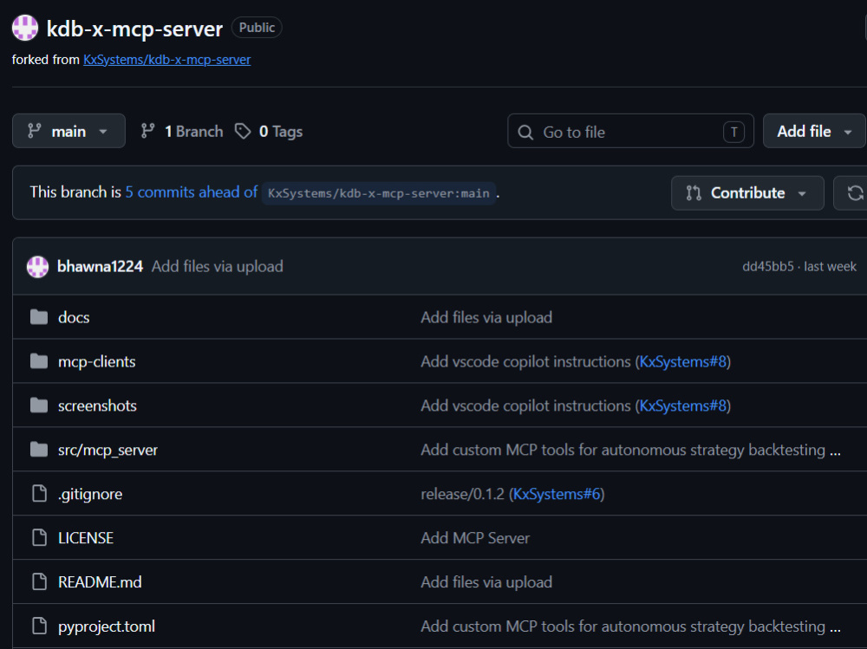
Task: Open the pyproject.toml file
Action: click(106, 626)
